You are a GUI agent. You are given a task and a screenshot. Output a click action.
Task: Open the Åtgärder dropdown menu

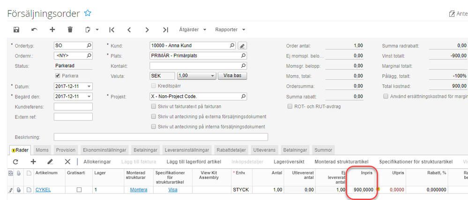(x=193, y=30)
